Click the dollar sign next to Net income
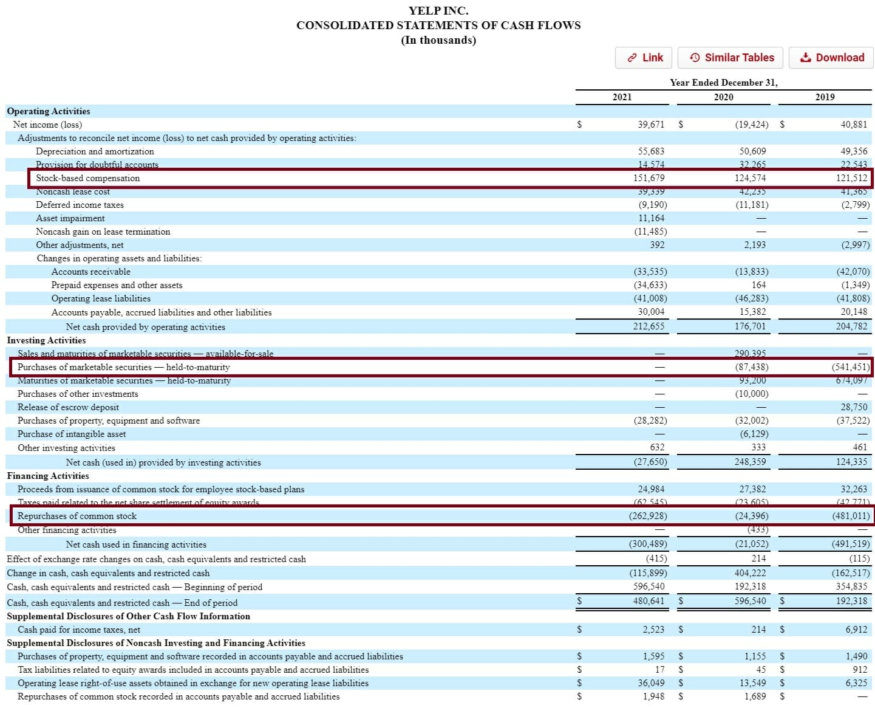The width and height of the screenshot is (875, 708). (x=579, y=125)
